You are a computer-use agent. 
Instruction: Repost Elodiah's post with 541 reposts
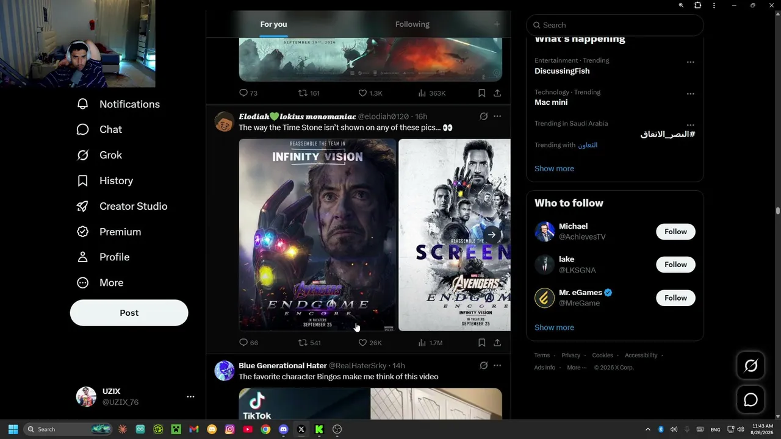pos(309,343)
